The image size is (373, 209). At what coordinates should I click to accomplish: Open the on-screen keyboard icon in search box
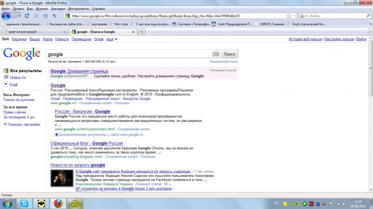coord(216,54)
